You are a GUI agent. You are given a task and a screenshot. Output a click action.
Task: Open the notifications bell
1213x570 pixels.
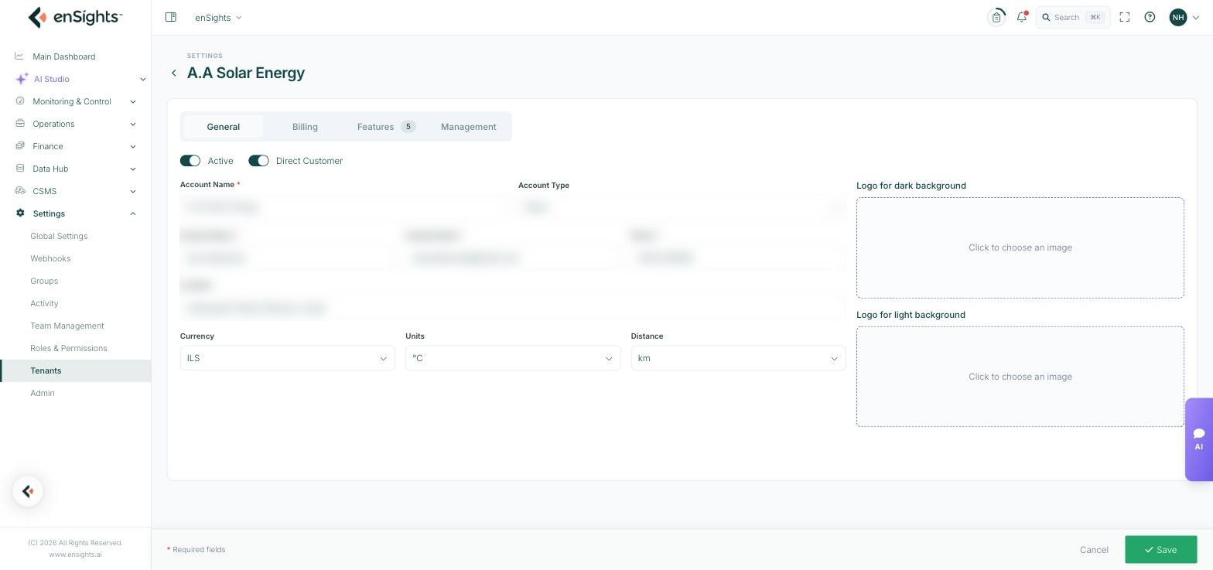pyautogui.click(x=1022, y=17)
